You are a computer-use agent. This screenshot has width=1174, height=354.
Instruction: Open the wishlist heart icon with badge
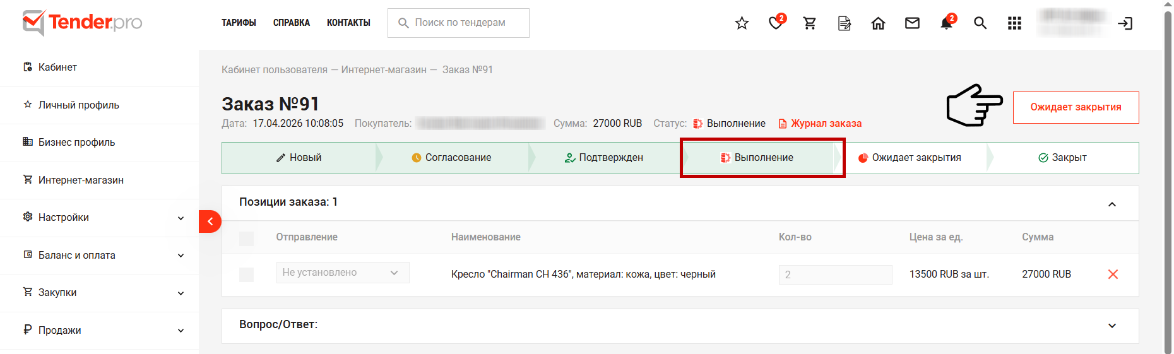coord(776,23)
